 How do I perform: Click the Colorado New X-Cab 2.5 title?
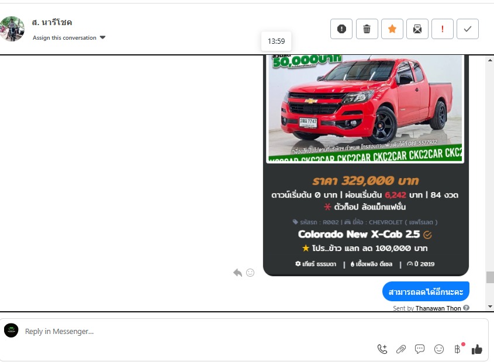tap(359, 234)
